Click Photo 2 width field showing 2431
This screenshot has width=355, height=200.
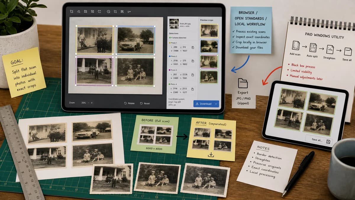click(174, 64)
